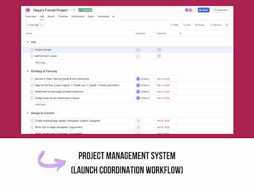
Task: Open the JC member avatar
Action: 186,10
